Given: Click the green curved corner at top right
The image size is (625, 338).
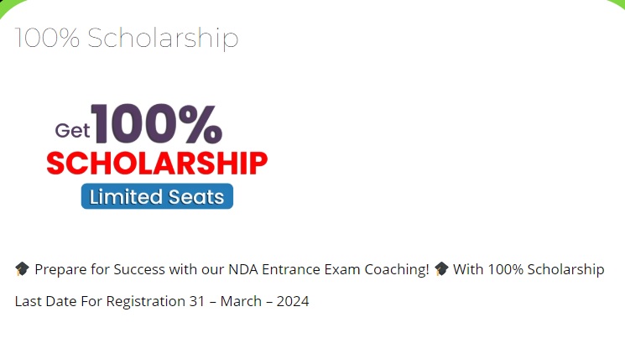Looking at the screenshot, I should point(616,6).
